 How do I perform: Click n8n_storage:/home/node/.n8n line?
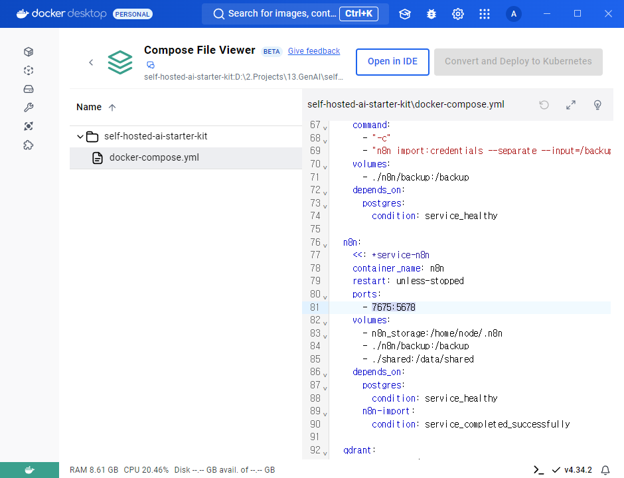pyautogui.click(x=433, y=333)
